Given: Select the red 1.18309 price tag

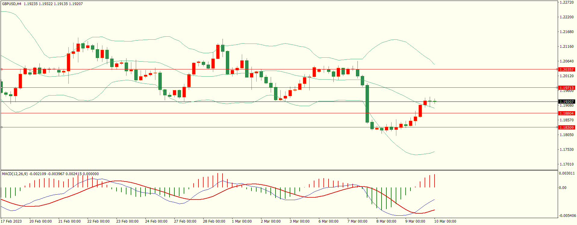Looking at the screenshot, I should pyautogui.click(x=566, y=128).
